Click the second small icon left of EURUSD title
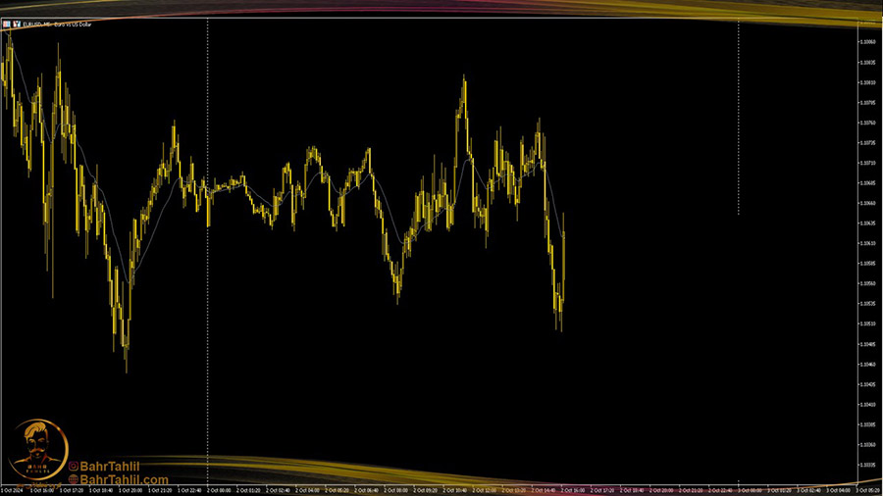The width and height of the screenshot is (883, 496). pos(16,25)
